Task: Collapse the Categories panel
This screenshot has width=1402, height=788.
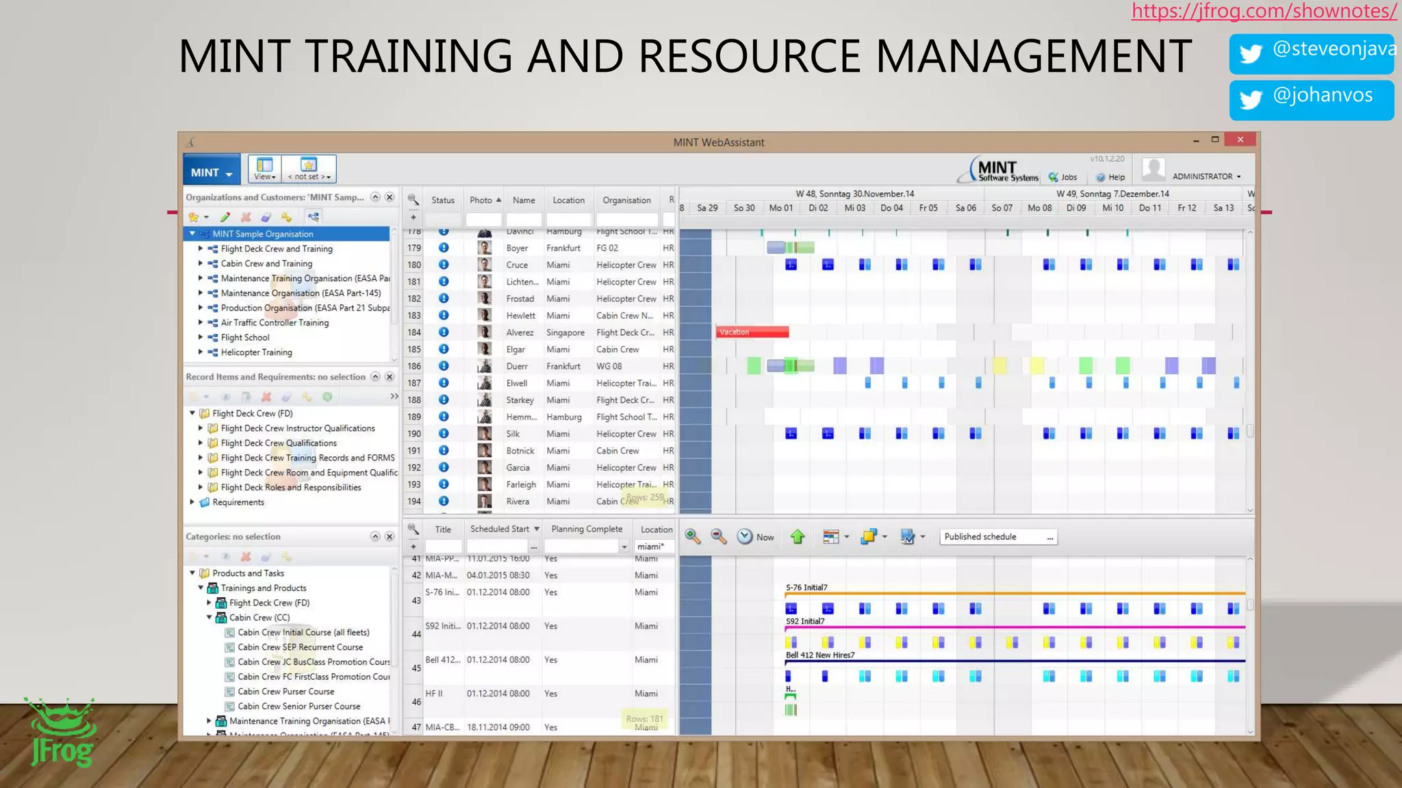Action: tap(375, 536)
